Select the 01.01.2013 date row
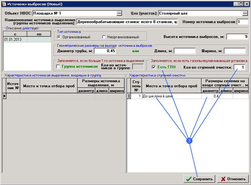 point(15,40)
